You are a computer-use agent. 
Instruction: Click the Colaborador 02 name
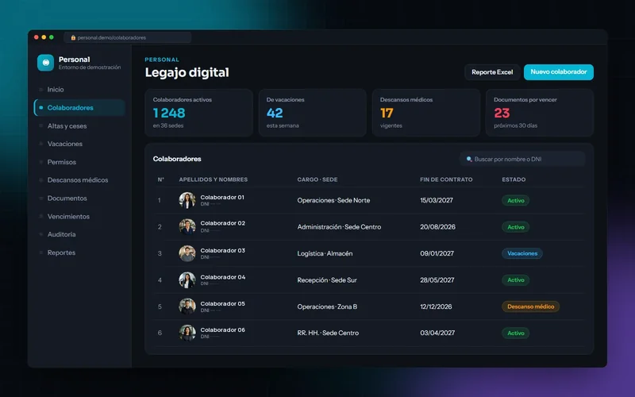tap(223, 223)
